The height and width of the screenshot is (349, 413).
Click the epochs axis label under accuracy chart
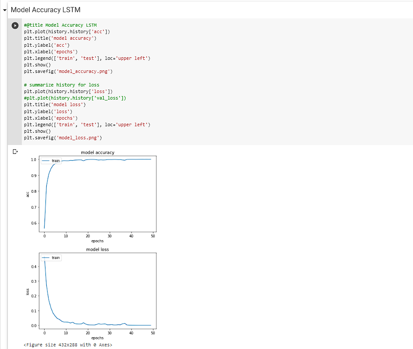pos(97,241)
